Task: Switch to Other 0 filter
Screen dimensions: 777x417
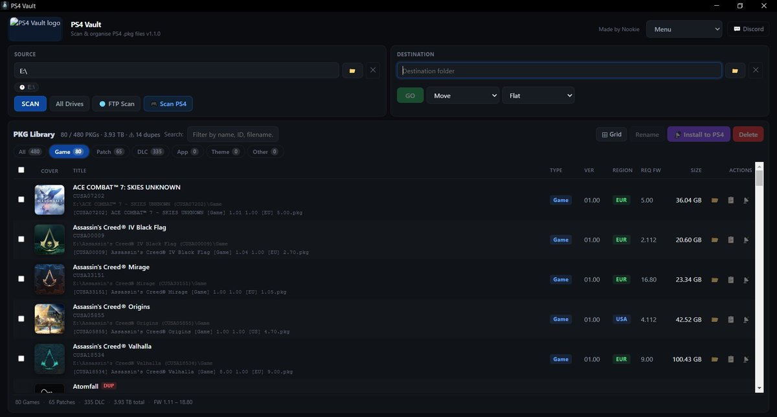Action: pyautogui.click(x=265, y=152)
